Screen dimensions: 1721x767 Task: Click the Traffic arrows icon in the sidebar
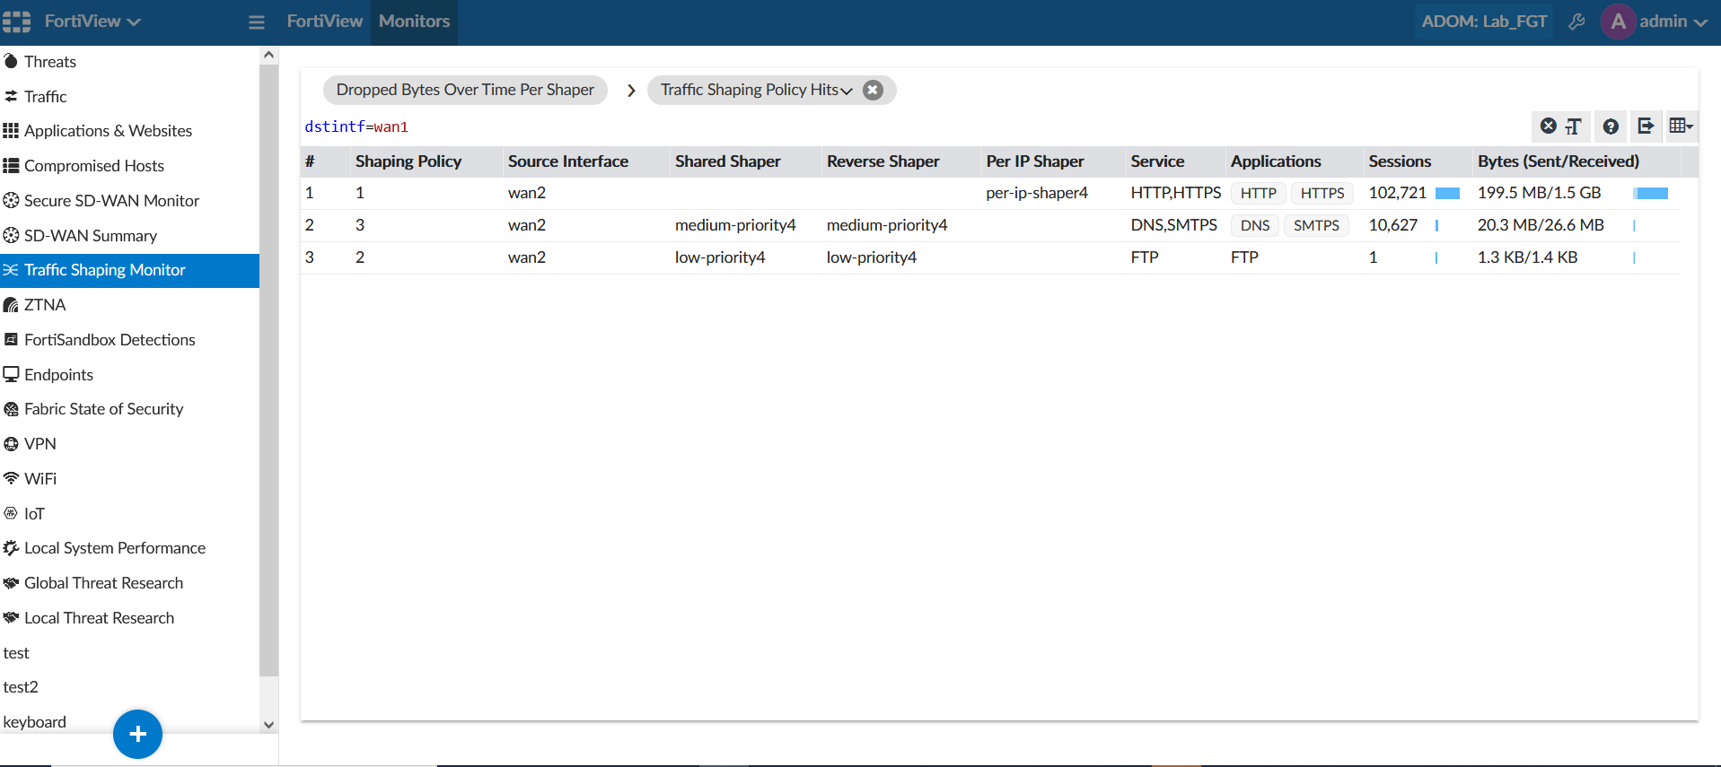click(11, 96)
